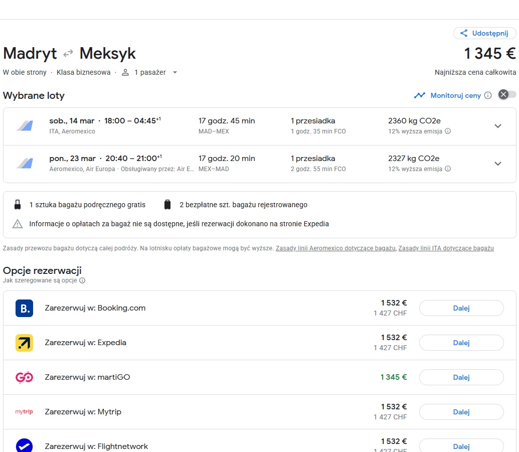Screen dimensions: 519x452
Task: Open Zasady linii ITA dotyczące bagażu link
Action: pos(446,248)
